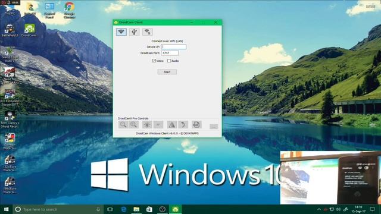Click the mirror video Pro control
381x214 pixels.
172,125
